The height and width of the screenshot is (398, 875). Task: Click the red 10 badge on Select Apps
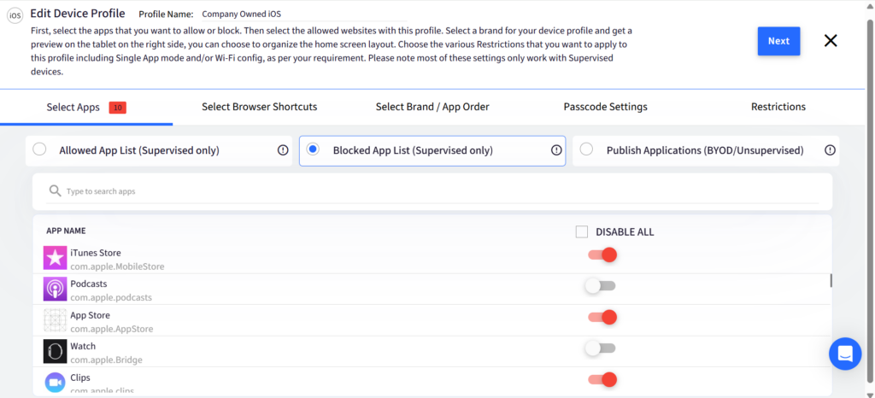pos(118,108)
